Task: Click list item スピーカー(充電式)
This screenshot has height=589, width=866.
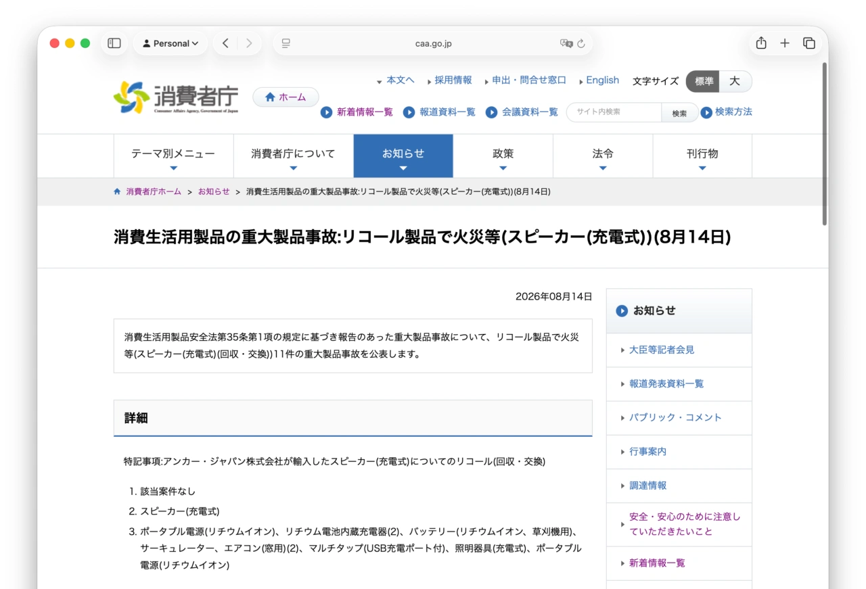Action: pyautogui.click(x=180, y=511)
